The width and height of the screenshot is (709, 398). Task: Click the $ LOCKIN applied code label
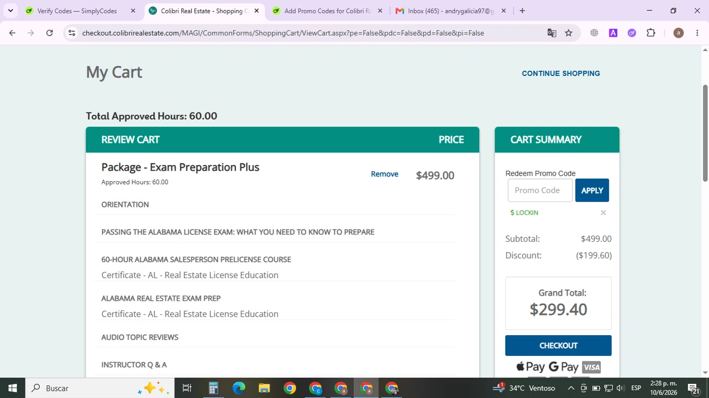click(x=524, y=213)
